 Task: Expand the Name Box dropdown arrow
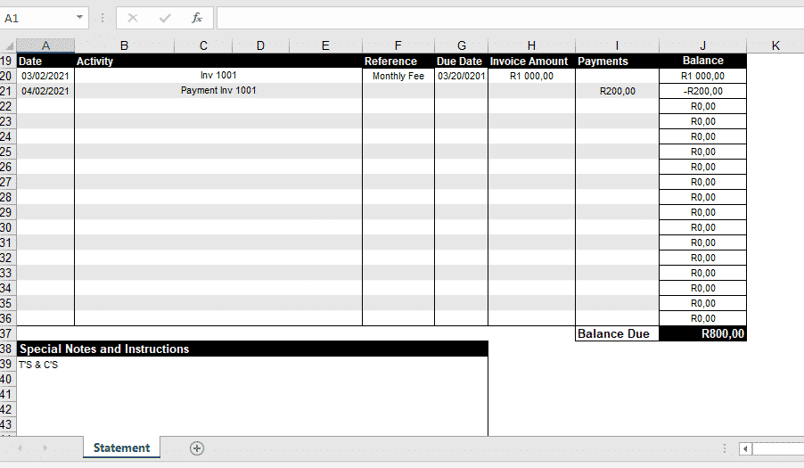[x=79, y=18]
